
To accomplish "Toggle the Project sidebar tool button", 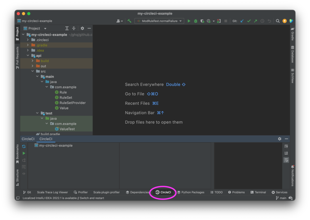I will [x=17, y=34].
